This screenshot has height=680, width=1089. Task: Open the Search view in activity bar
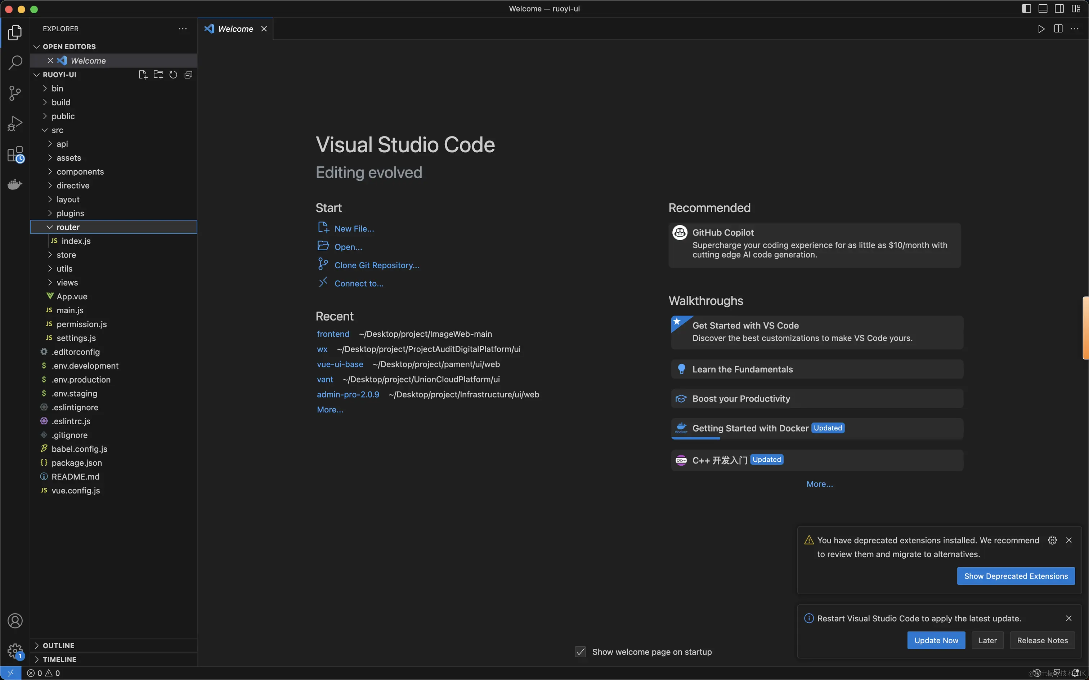coord(15,63)
